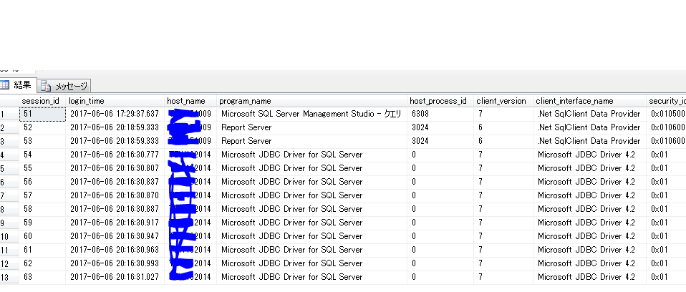Select host_process_id 3024 in session 52 row

tap(440, 127)
